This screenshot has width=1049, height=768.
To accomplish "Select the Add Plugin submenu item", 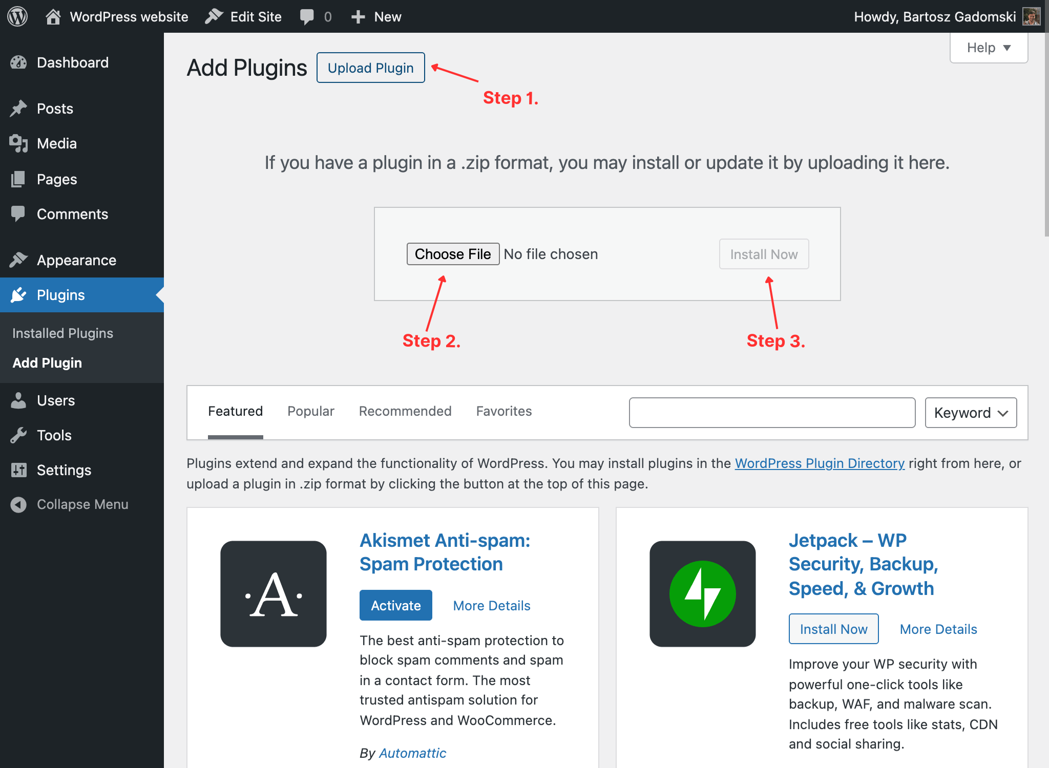I will tap(47, 363).
